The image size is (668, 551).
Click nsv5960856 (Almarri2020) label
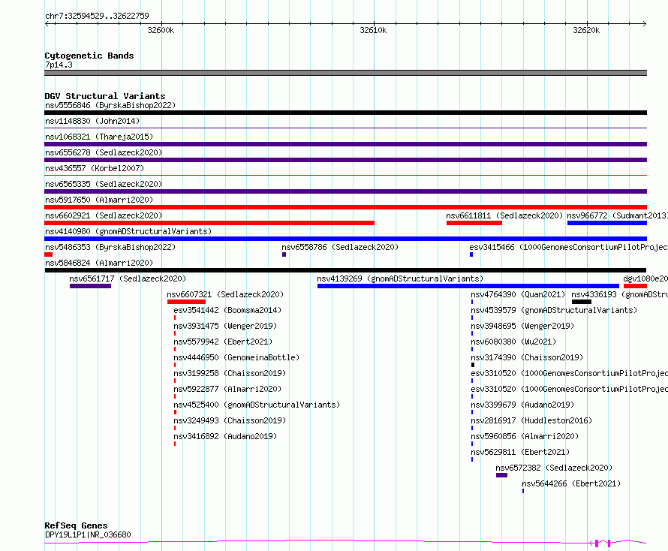[525, 436]
